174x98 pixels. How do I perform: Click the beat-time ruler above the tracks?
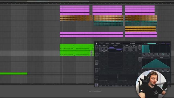pyautogui.click(x=87, y=3)
